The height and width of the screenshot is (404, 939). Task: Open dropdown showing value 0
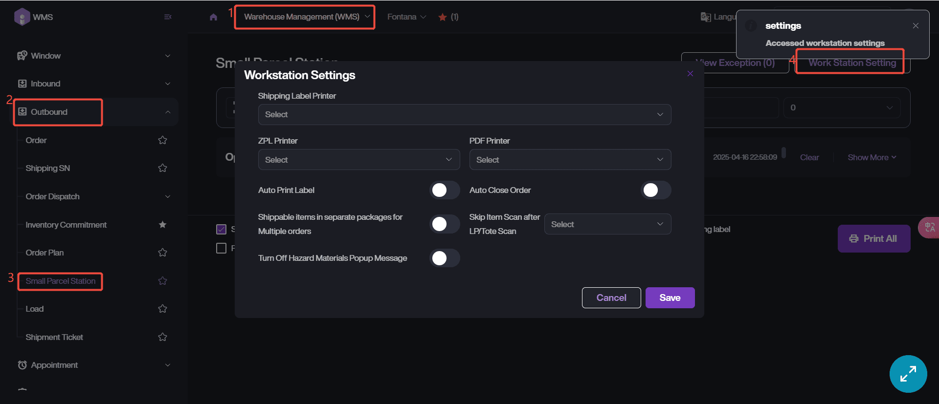click(842, 107)
